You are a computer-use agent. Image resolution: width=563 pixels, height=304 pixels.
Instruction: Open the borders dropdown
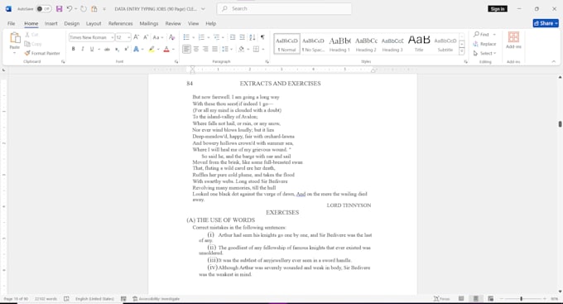pos(263,49)
